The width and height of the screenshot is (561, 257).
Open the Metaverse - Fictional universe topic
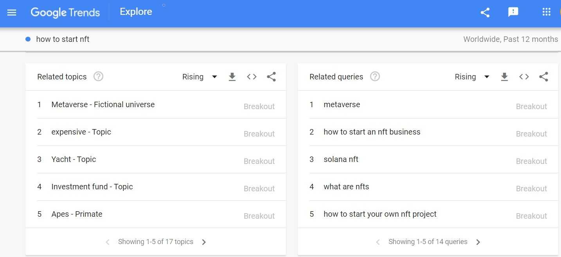point(103,104)
